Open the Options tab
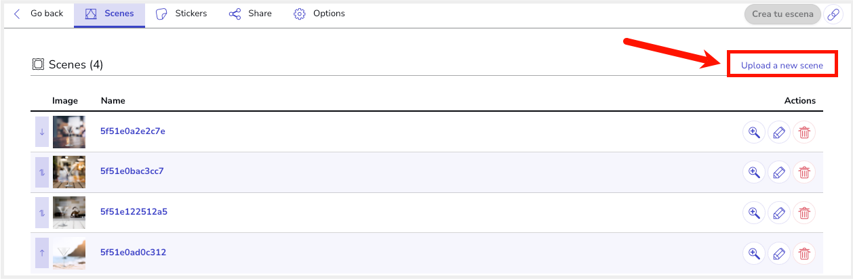Screen dimensions: 853x279 319,14
